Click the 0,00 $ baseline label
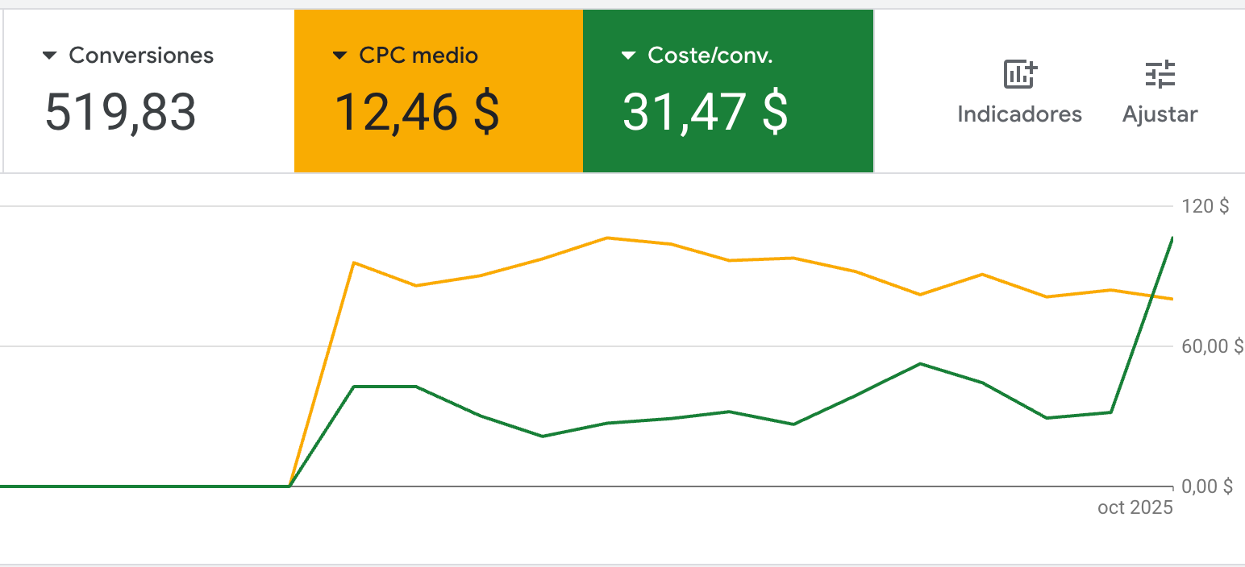 1206,486
